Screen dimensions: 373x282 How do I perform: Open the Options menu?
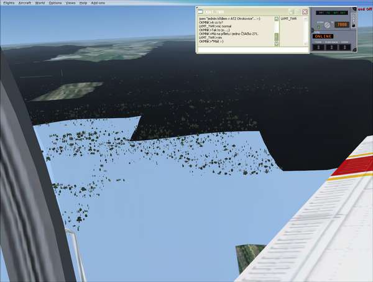click(55, 3)
